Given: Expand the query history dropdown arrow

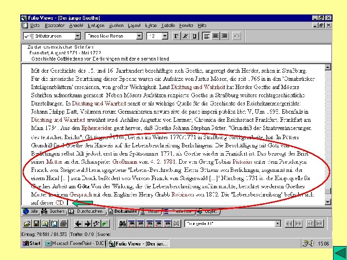Looking at the screenshot, I should [278, 224].
